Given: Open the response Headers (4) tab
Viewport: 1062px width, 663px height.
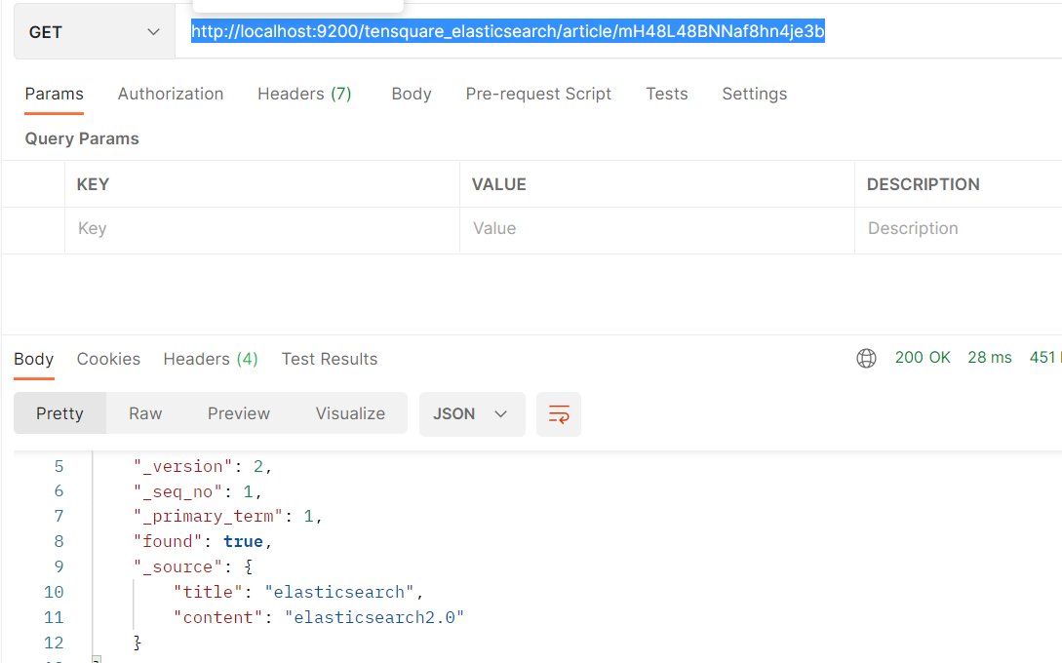Looking at the screenshot, I should click(x=211, y=359).
